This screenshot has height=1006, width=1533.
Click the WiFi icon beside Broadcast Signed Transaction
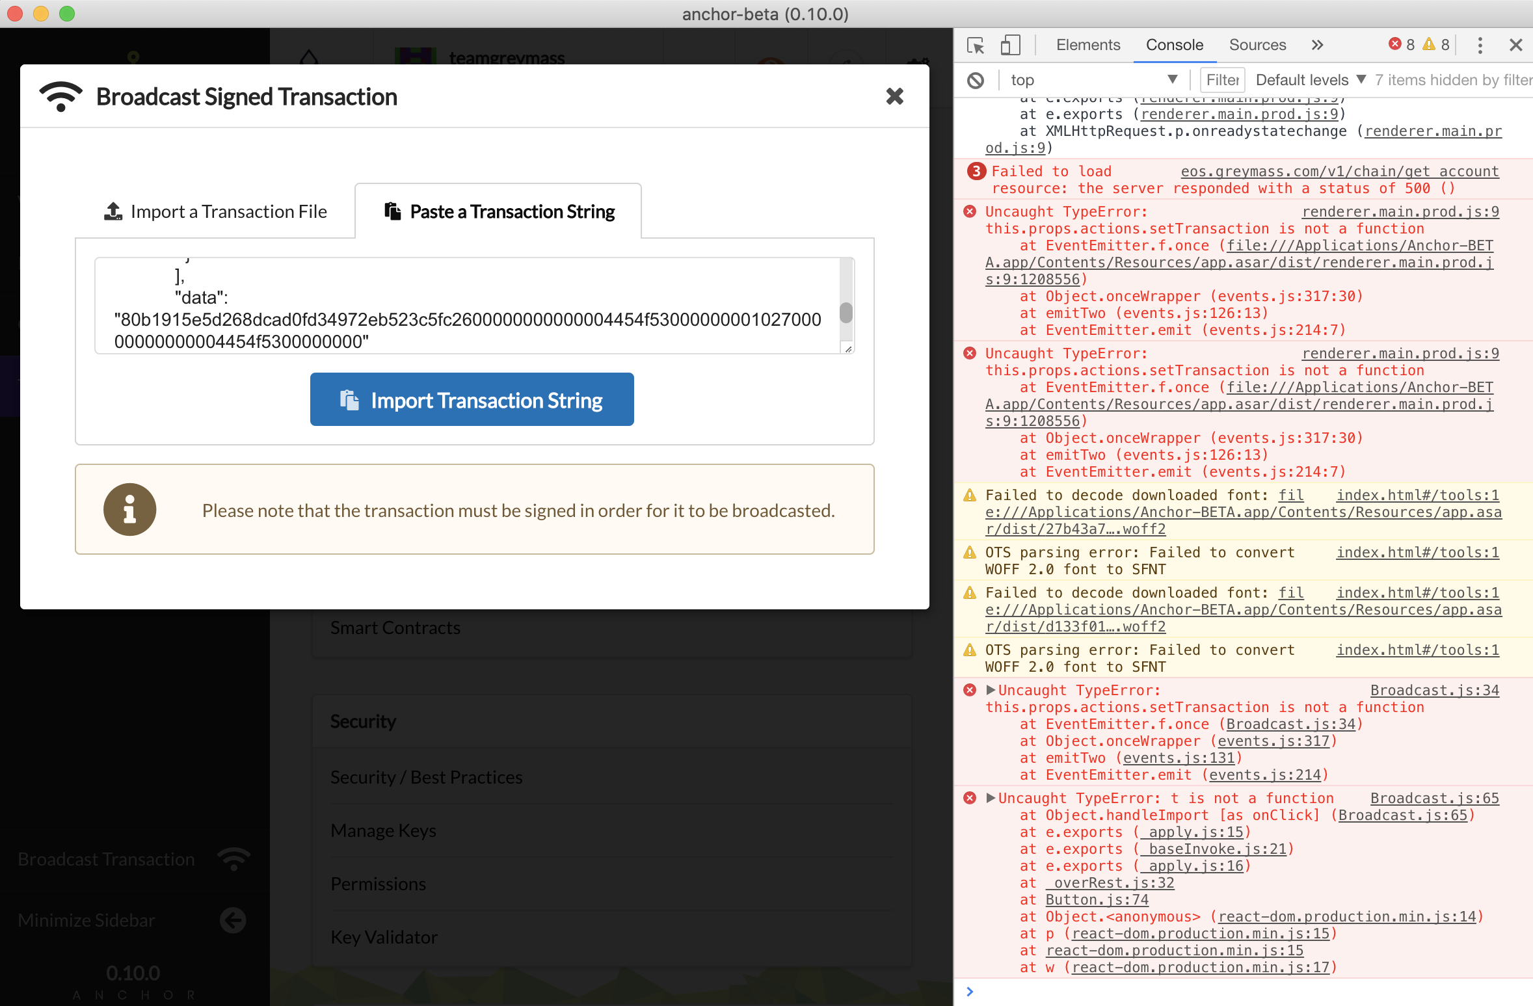click(62, 96)
